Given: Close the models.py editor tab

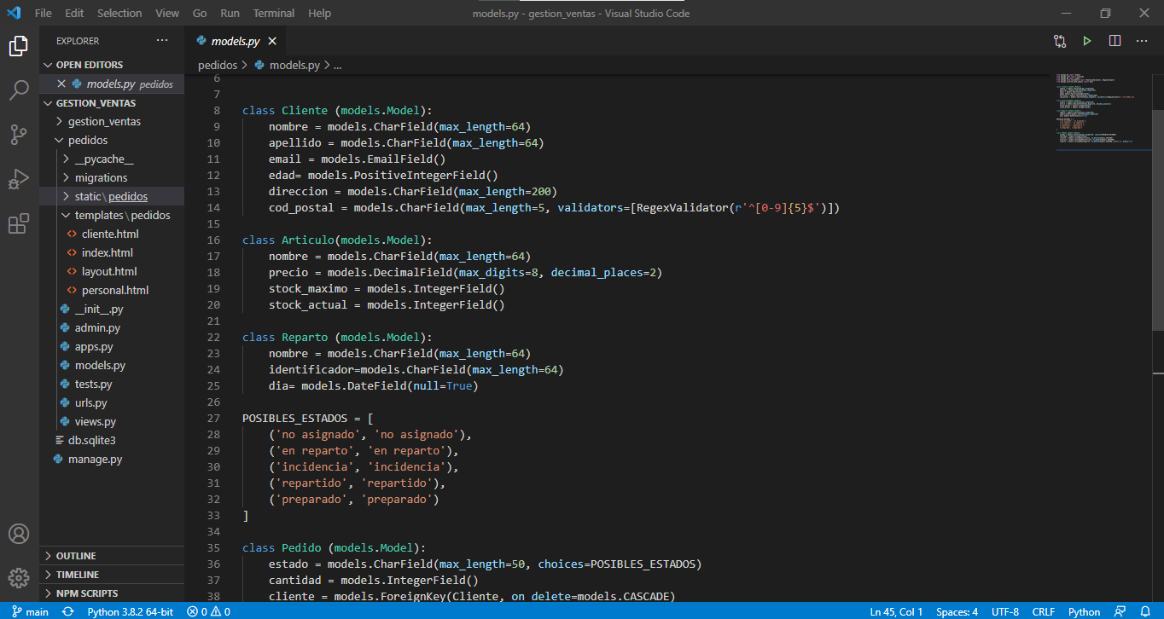Looking at the screenshot, I should (272, 41).
